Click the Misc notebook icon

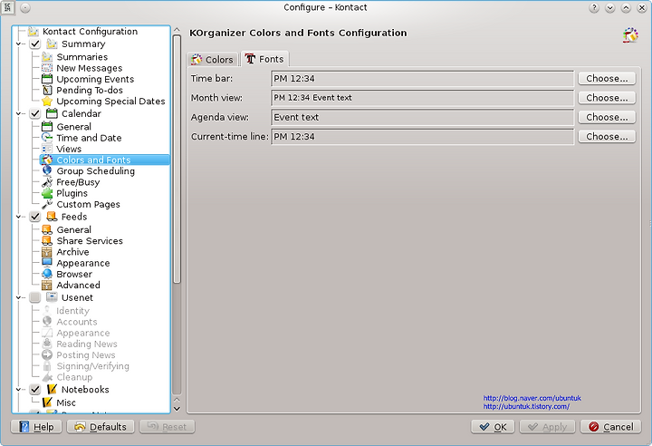(47, 402)
